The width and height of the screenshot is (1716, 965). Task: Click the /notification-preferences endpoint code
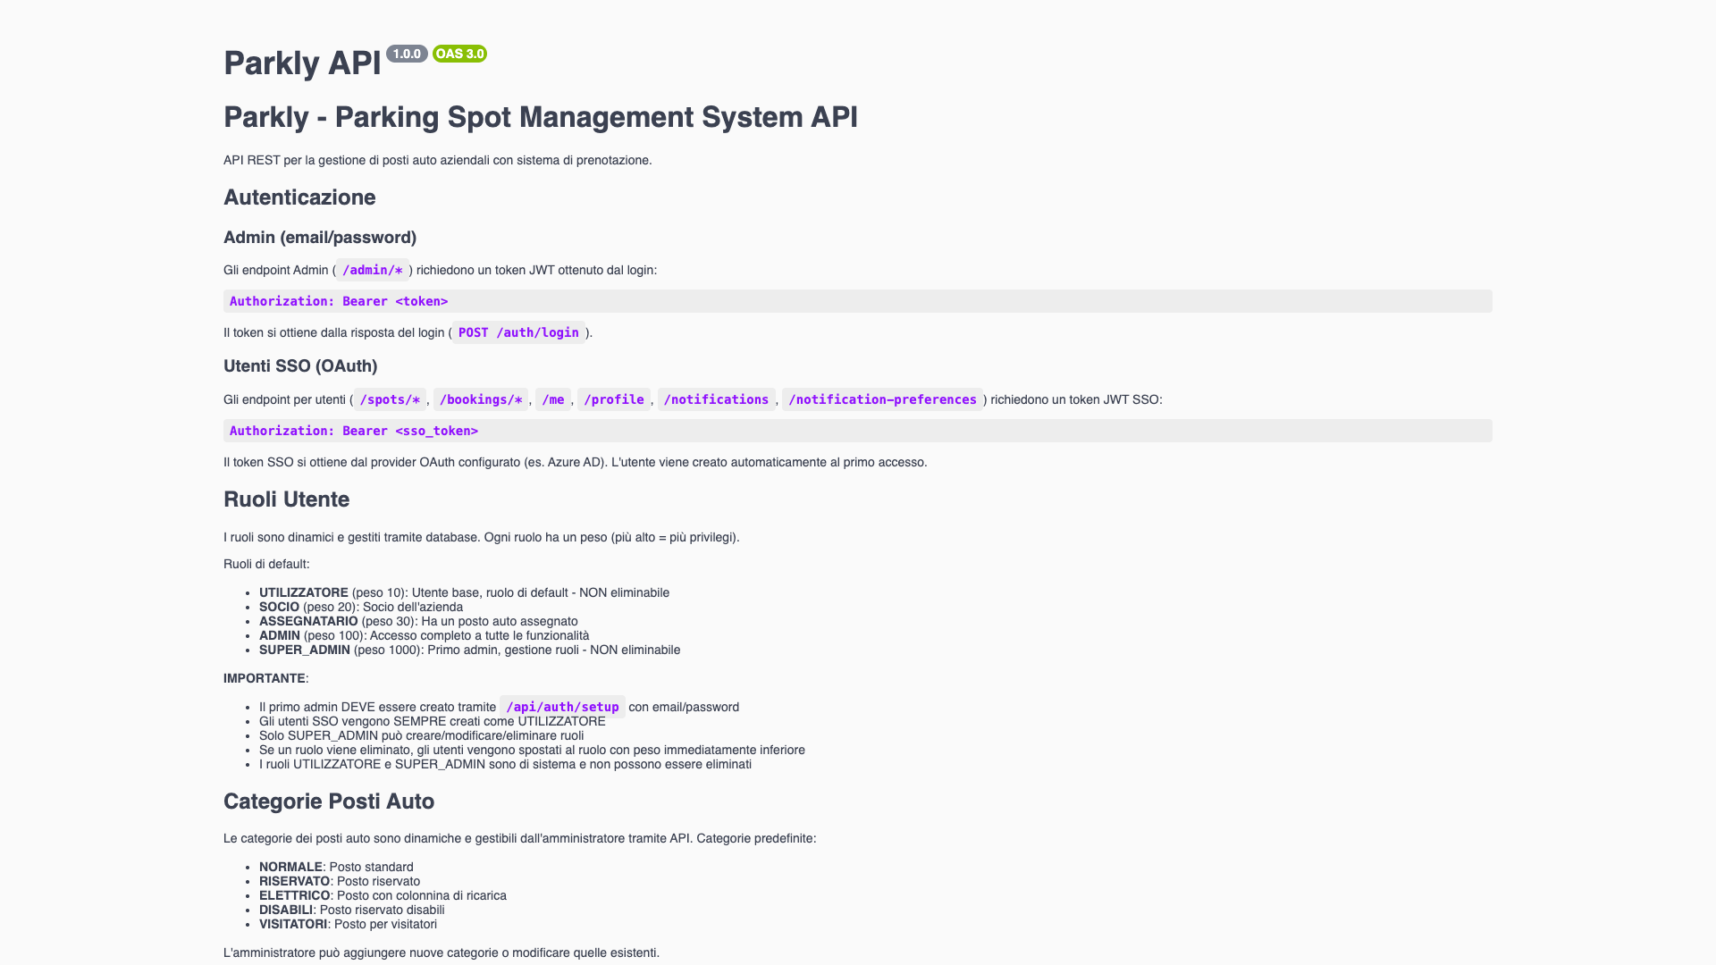pyautogui.click(x=882, y=399)
